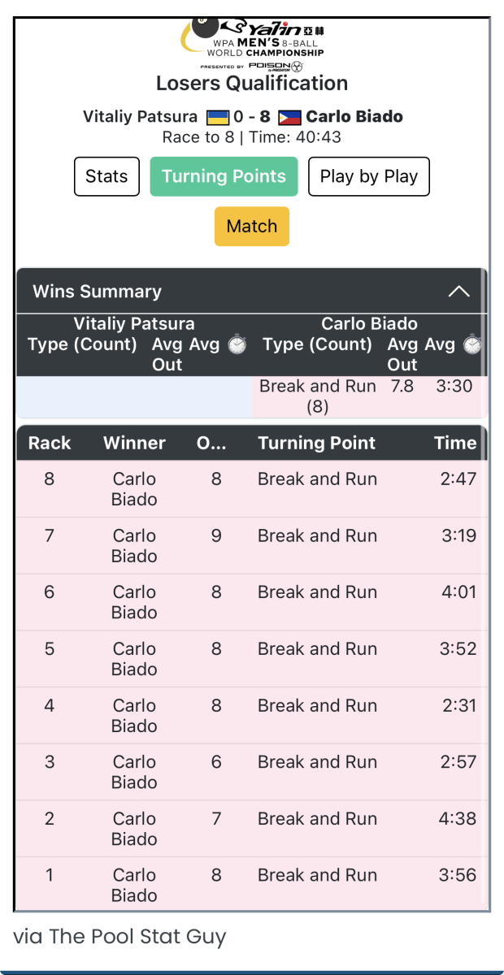Click the Wins Summary title
Image resolution: width=504 pixels, height=975 pixels.
(97, 291)
